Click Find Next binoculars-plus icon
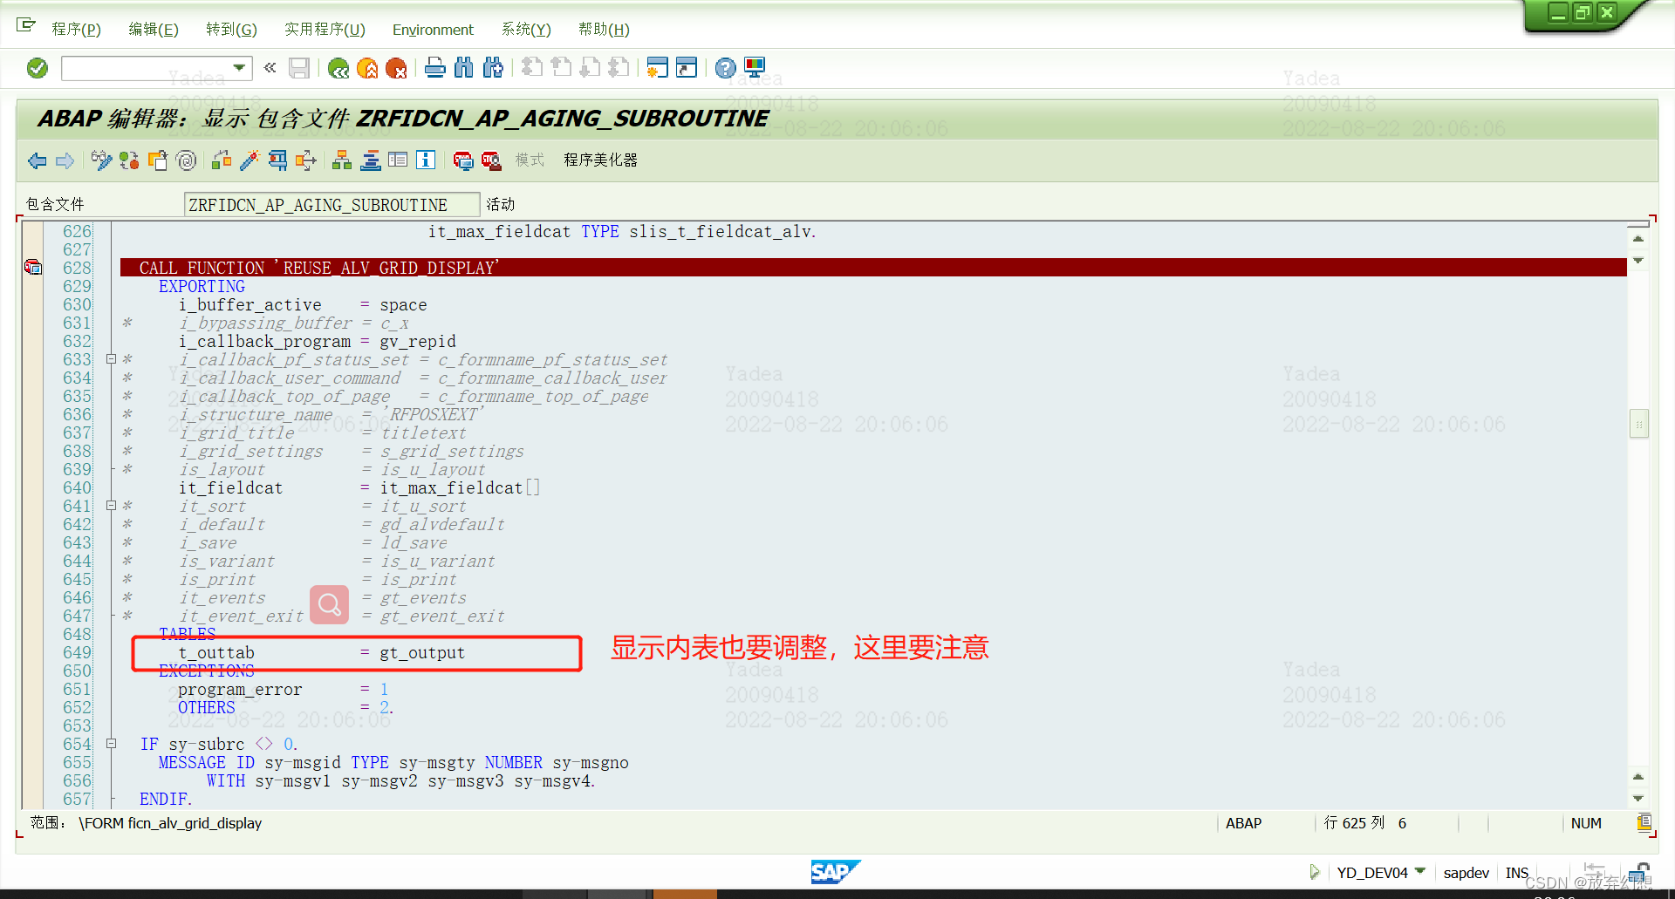The height and width of the screenshot is (899, 1675). [x=493, y=68]
